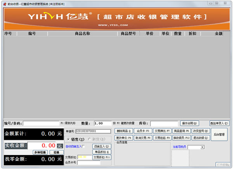This screenshot has width=233, height=169.
Task: Click 交易挂起:F9 suspend transaction
Action: pos(162,138)
